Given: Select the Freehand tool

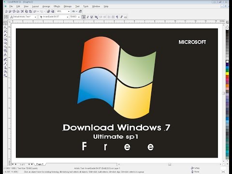Looking at the screenshot, I should pyautogui.click(x=5, y=35).
